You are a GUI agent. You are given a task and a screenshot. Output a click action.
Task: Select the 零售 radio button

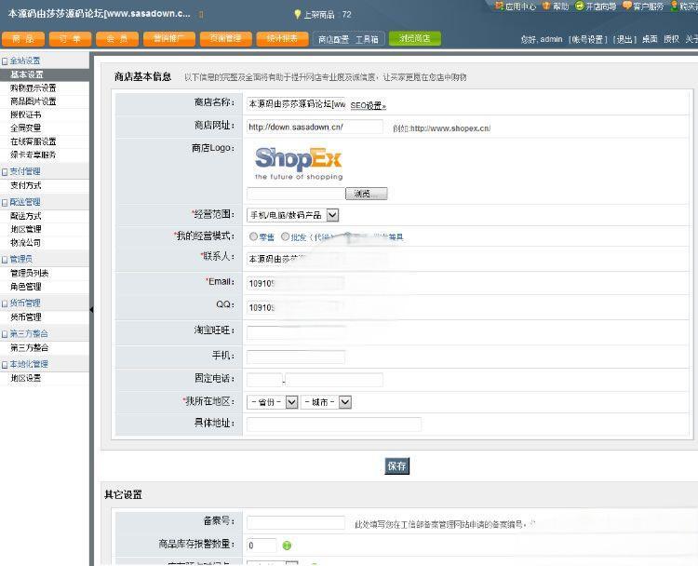(x=251, y=236)
